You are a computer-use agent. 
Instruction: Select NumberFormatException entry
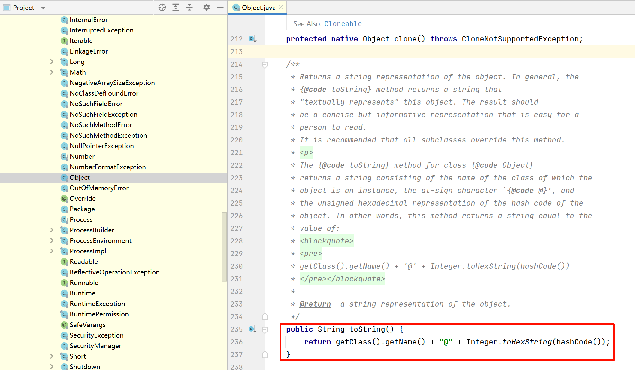click(x=108, y=167)
